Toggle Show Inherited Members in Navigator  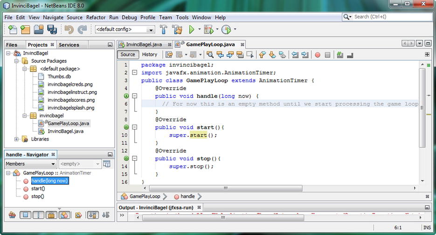pyautogui.click(x=12, y=214)
